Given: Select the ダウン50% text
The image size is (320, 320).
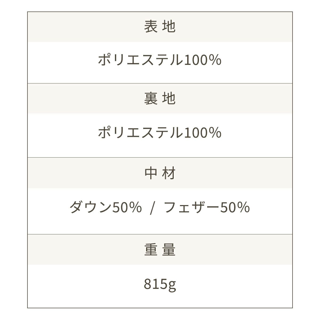Looking at the screenshot, I should [x=105, y=207].
